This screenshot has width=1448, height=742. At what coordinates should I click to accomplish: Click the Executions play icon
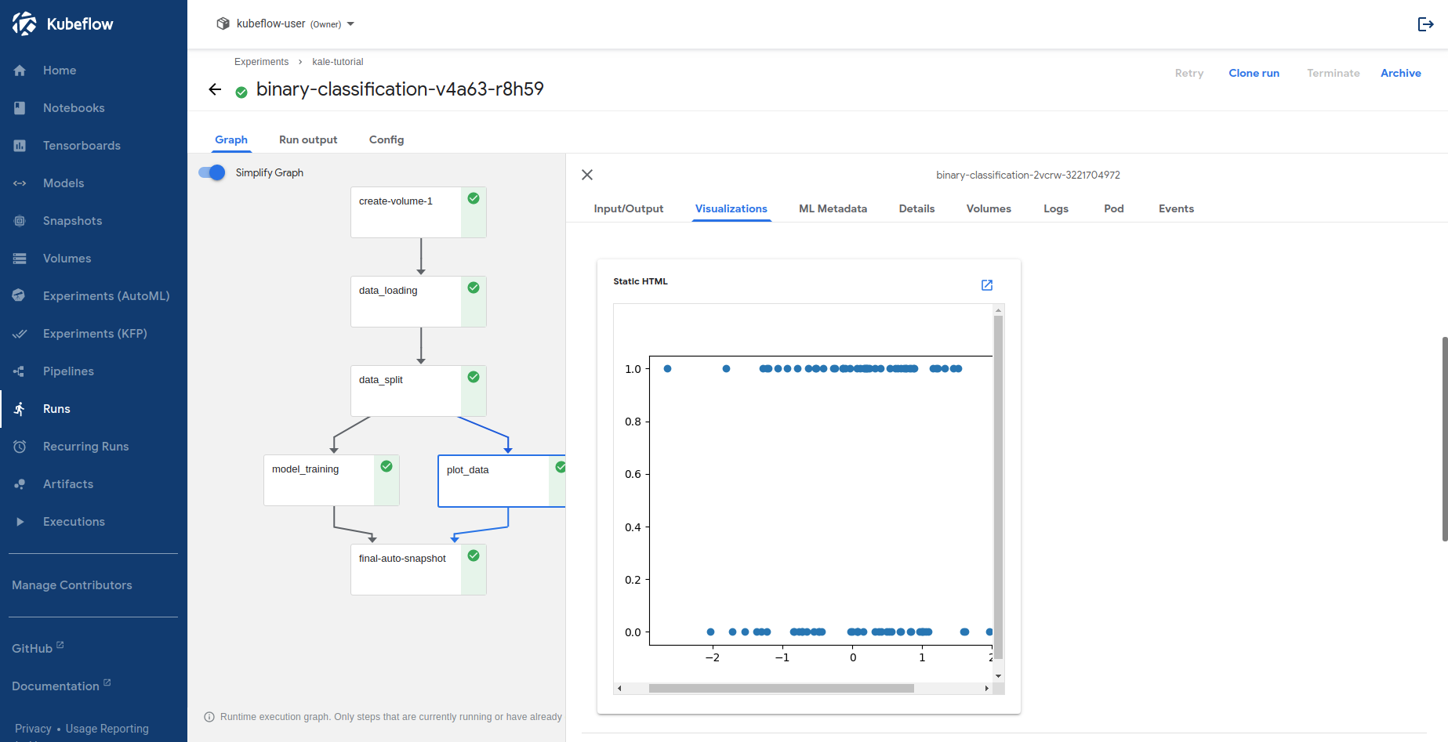pyautogui.click(x=20, y=522)
